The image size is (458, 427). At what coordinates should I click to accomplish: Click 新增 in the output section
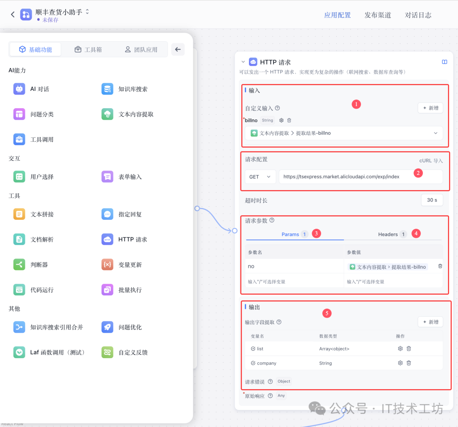(x=430, y=322)
